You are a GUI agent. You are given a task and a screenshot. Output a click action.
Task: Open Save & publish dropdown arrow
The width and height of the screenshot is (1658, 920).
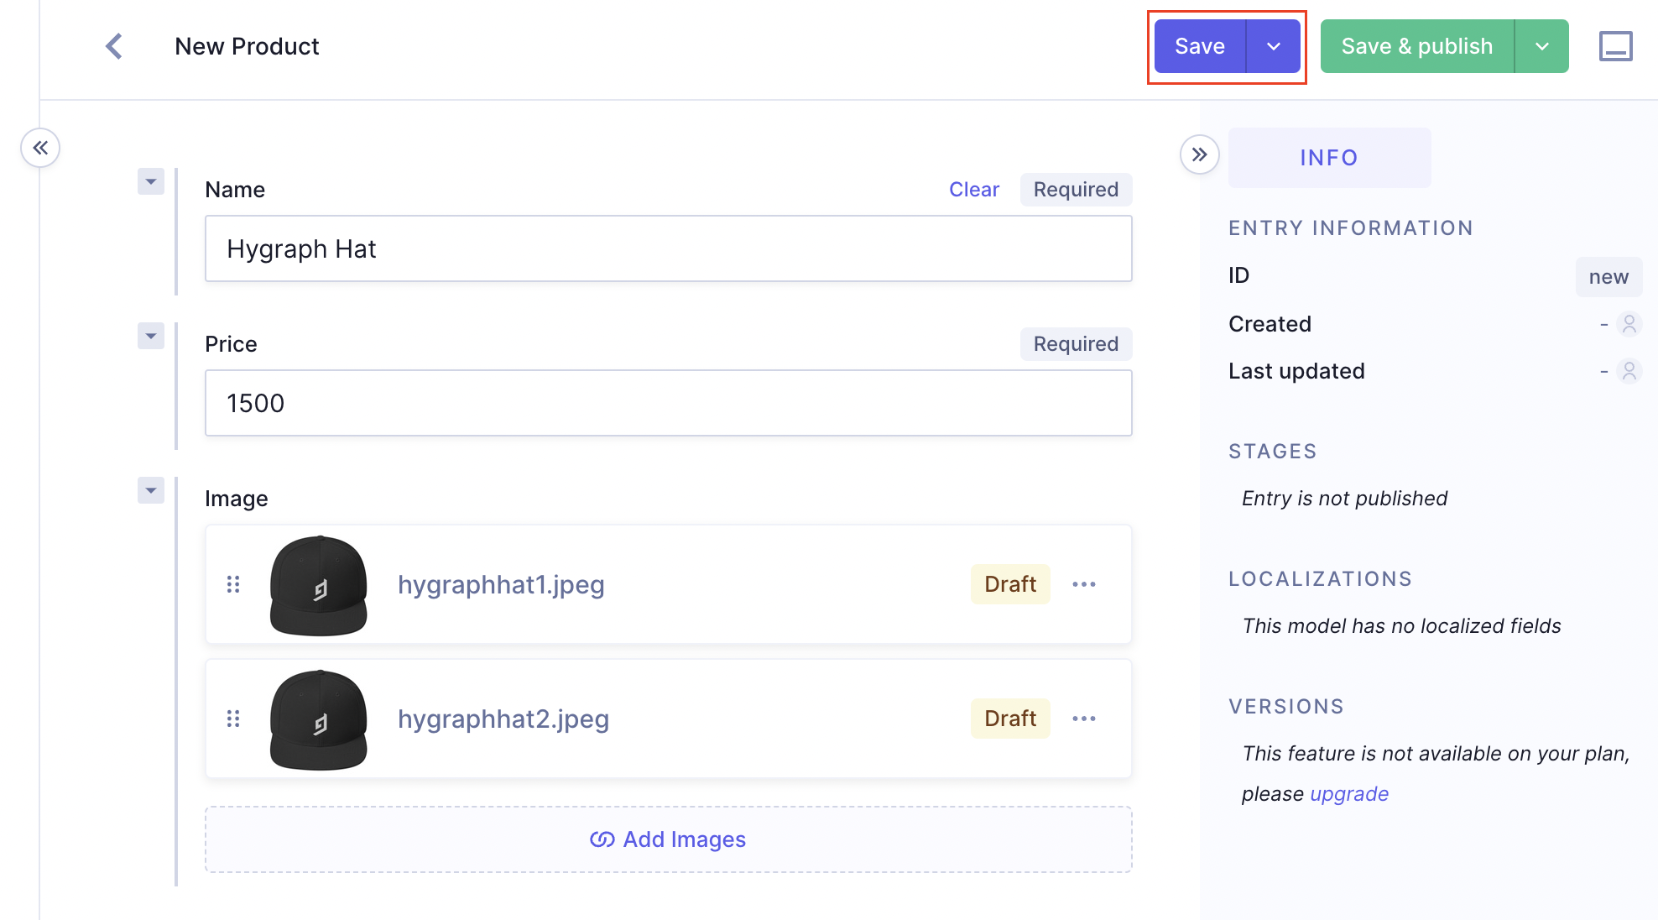tap(1542, 46)
